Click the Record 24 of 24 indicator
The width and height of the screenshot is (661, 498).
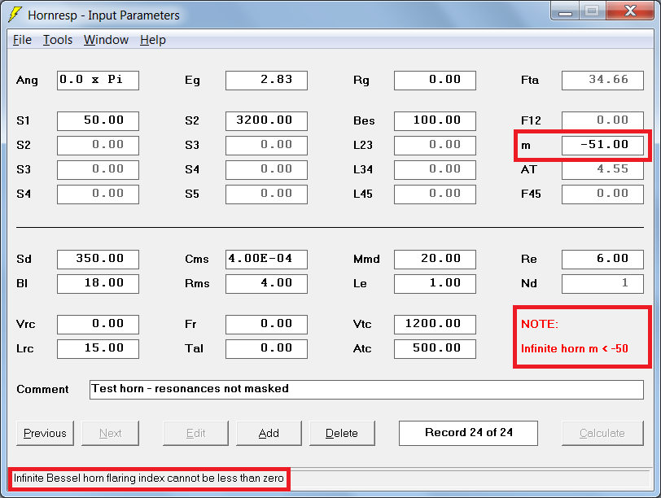[x=468, y=433]
